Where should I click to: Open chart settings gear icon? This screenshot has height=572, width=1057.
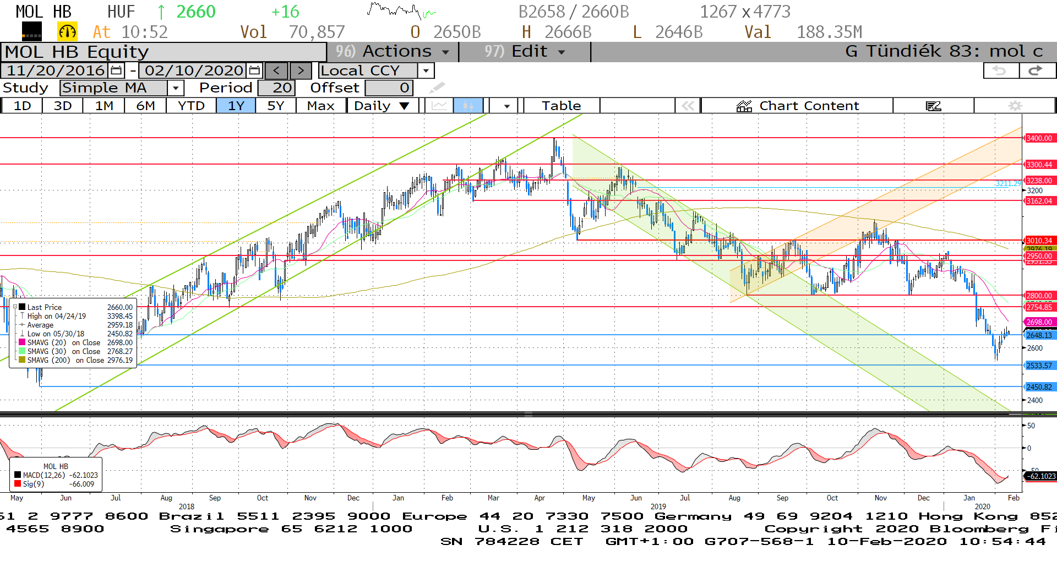click(x=1015, y=106)
